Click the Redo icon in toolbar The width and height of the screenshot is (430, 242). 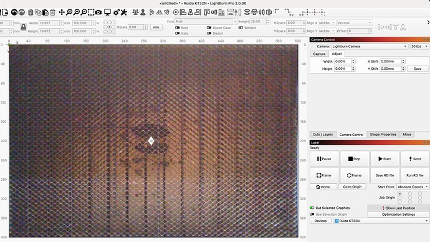point(21,12)
